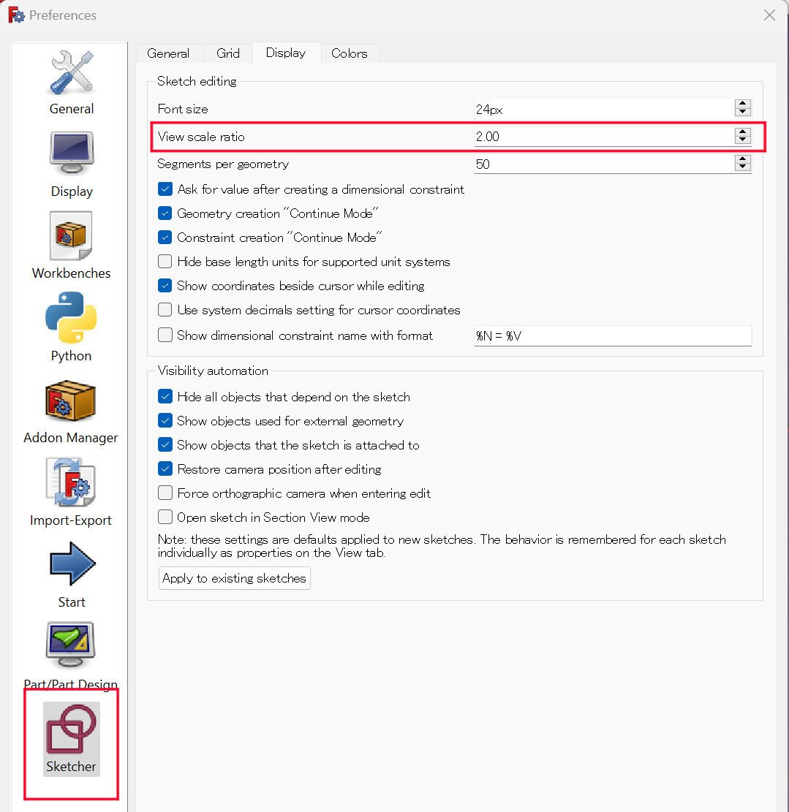This screenshot has width=789, height=812.
Task: Switch to the Grid tab
Action: 228,53
